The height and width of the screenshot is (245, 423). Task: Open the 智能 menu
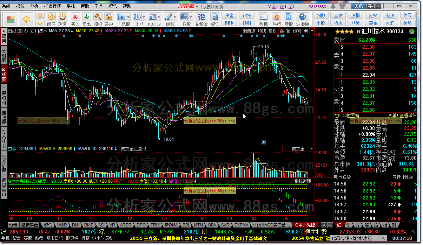click(85, 6)
